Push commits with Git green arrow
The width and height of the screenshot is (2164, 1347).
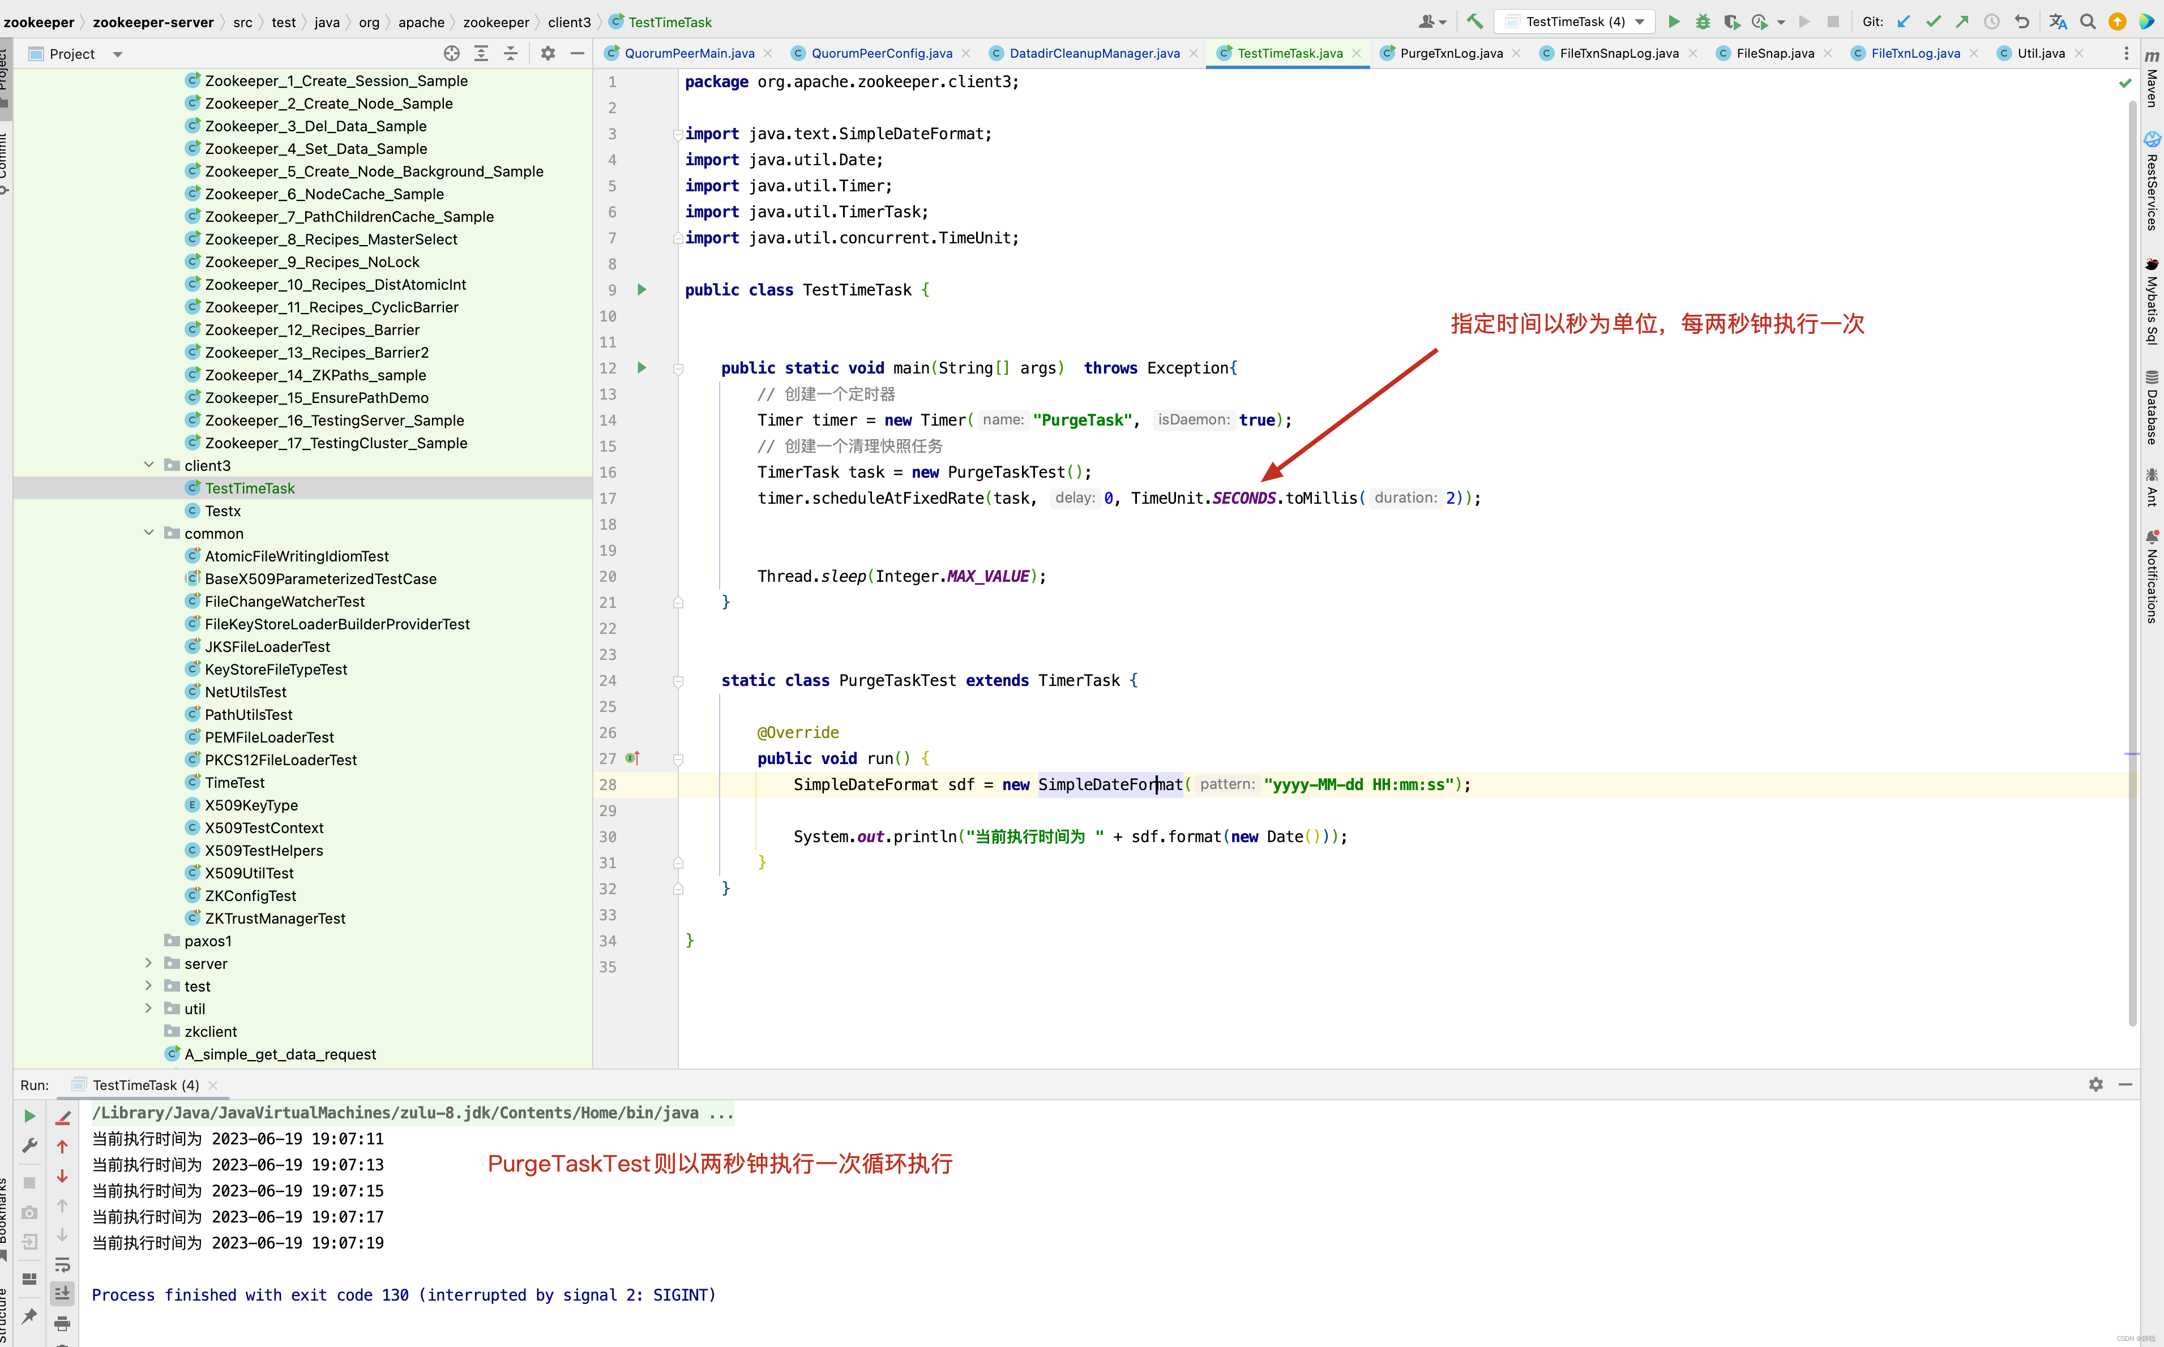tap(1962, 22)
